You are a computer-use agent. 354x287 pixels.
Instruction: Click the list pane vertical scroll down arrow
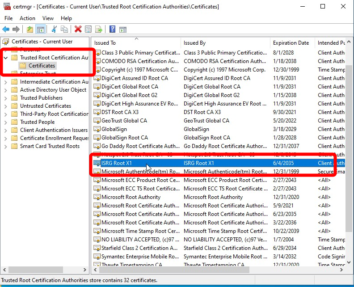(x=349, y=262)
